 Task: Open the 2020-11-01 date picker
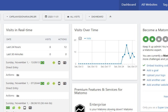(52, 17)
